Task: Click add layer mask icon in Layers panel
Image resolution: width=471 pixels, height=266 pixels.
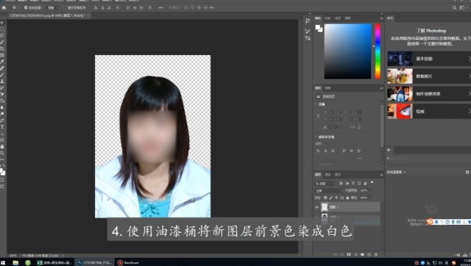Action: click(349, 254)
